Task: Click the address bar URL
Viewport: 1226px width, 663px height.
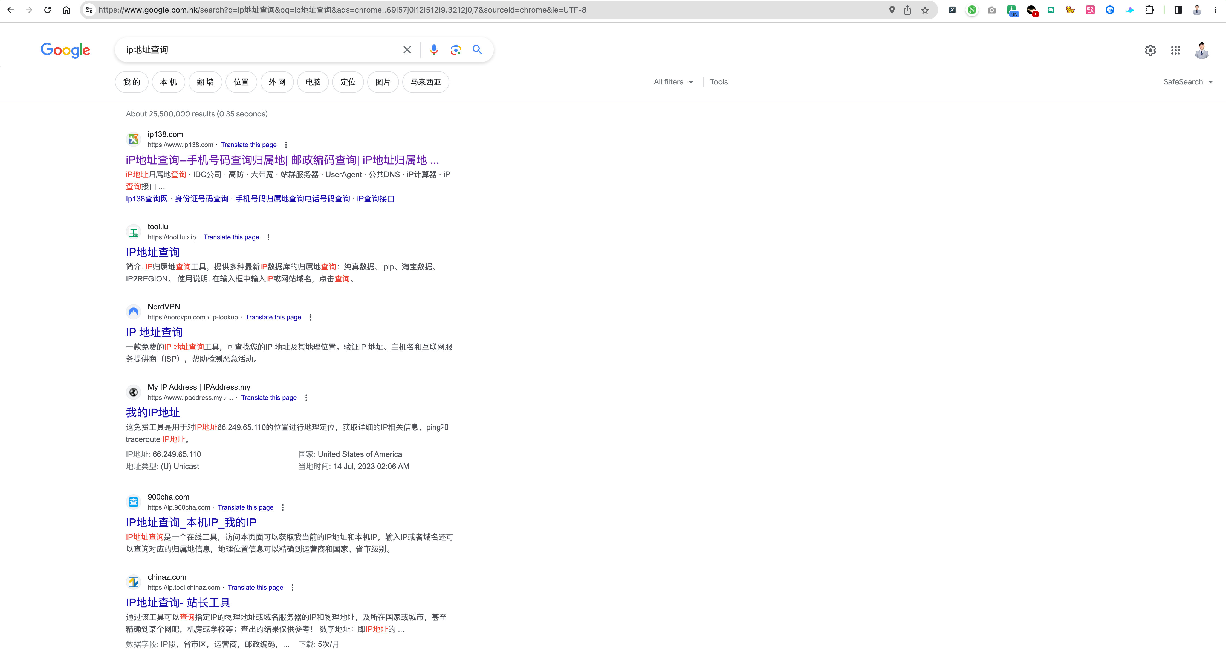Action: pyautogui.click(x=342, y=10)
